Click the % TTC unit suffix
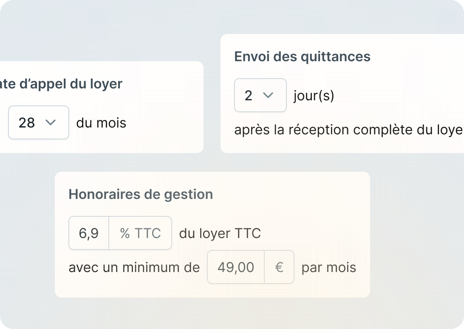The height and width of the screenshot is (329, 464). 140,233
